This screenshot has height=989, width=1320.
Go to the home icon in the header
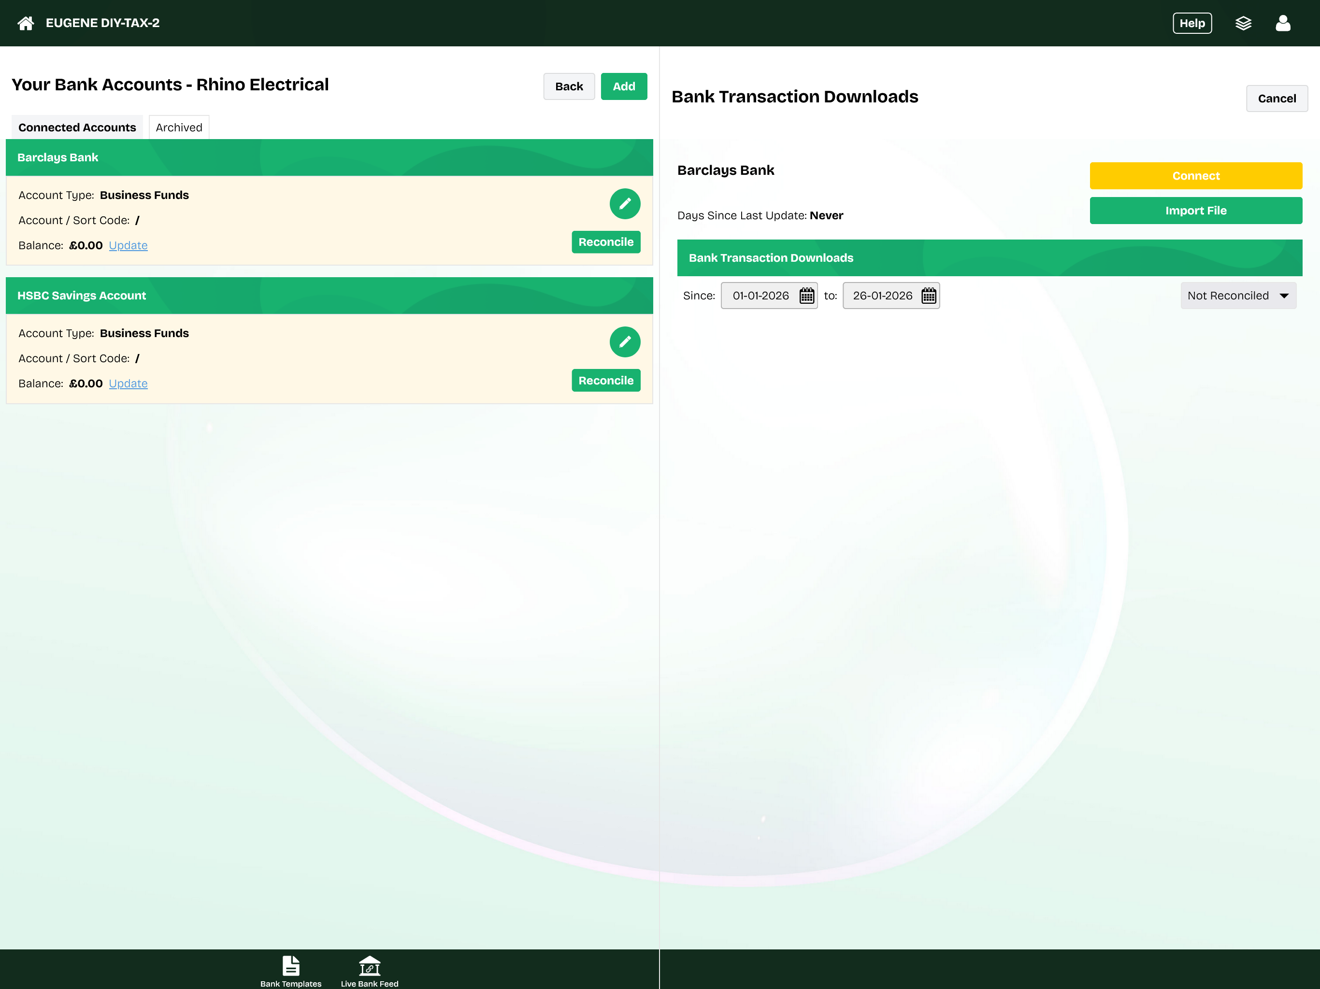tap(25, 23)
